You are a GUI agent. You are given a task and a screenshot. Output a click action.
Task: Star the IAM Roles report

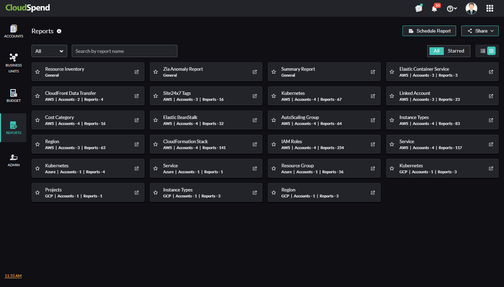[274, 144]
